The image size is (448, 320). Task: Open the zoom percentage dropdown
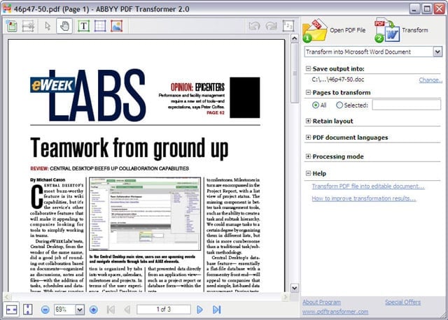(80, 310)
